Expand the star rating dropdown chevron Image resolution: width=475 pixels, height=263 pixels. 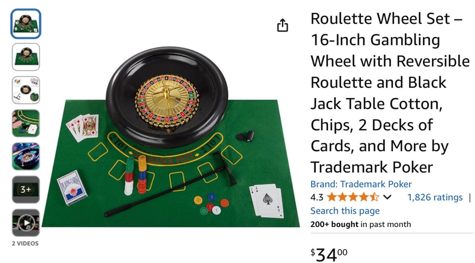[387, 197]
